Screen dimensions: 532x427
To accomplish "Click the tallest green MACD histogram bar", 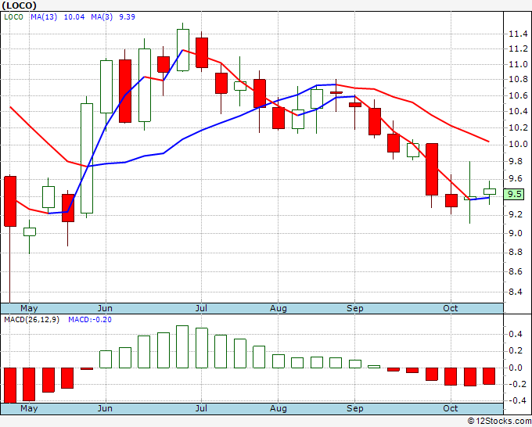I will coord(182,346).
